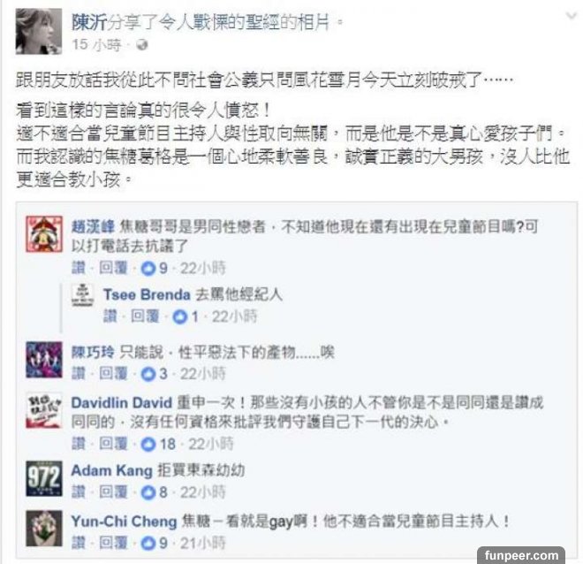Click like reaction icon on Tsee Brenda's reply
Viewport: 583px width, 564px height.
(x=180, y=317)
